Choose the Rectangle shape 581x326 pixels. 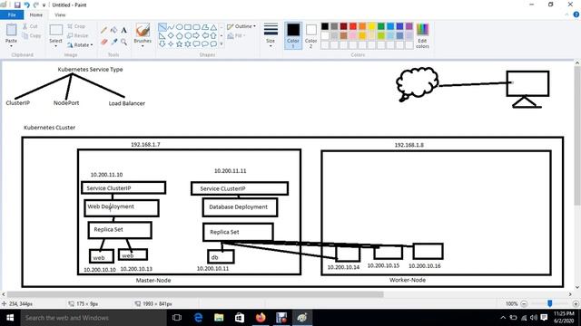coord(188,27)
